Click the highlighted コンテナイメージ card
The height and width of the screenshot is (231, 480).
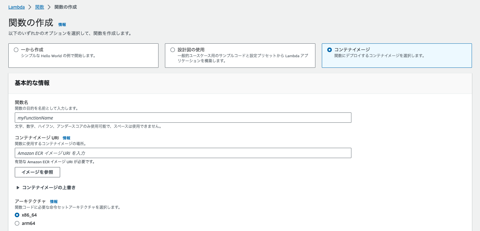tap(396, 55)
